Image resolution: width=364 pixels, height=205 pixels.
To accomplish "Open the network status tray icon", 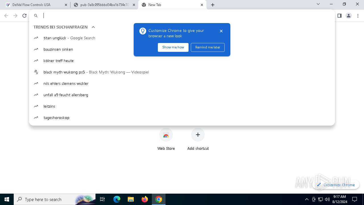I will (x=320, y=199).
